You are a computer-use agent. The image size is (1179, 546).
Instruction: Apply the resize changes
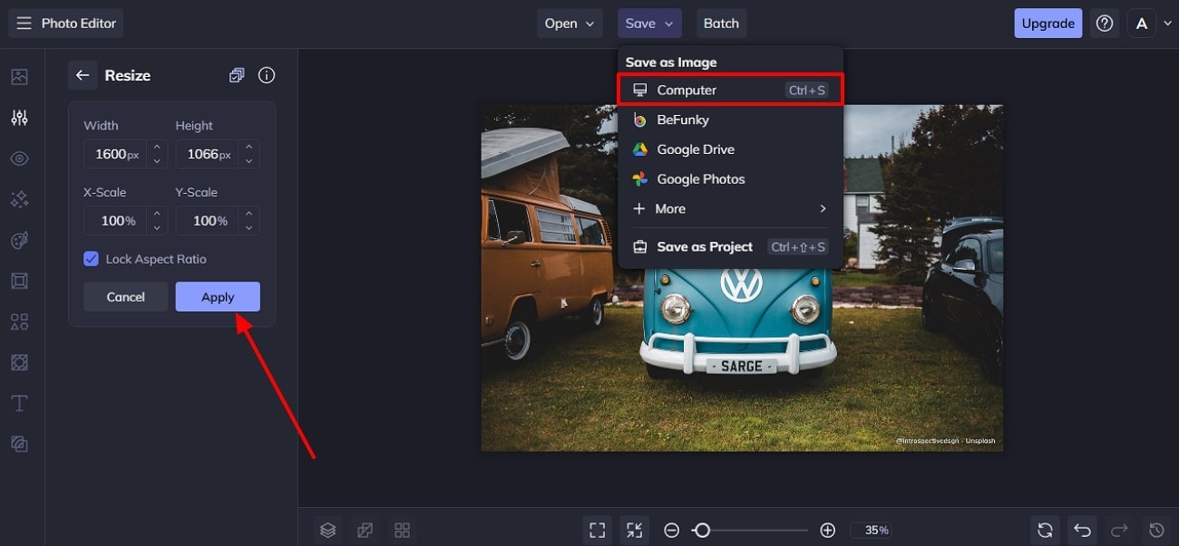pyautogui.click(x=218, y=297)
